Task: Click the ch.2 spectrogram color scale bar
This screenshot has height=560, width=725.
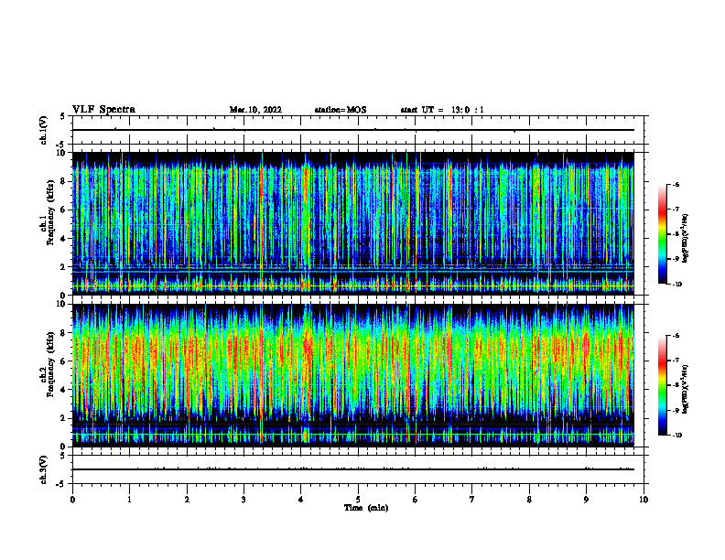Action: point(663,385)
